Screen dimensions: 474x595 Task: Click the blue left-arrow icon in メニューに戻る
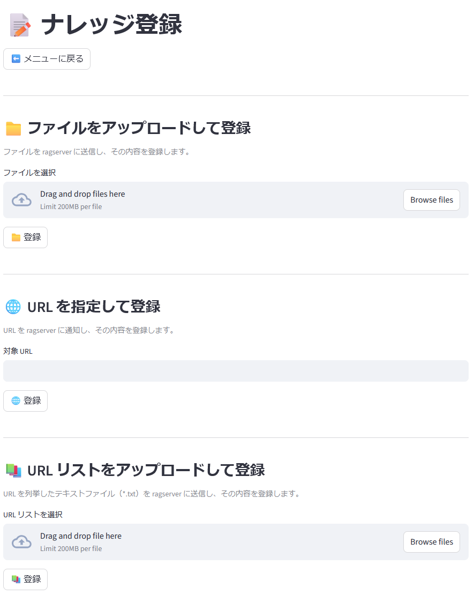(x=16, y=59)
